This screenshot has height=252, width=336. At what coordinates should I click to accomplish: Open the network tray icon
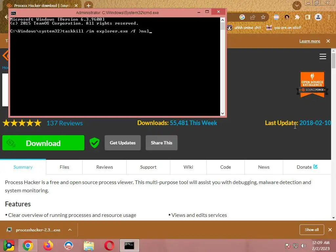[x=296, y=246]
